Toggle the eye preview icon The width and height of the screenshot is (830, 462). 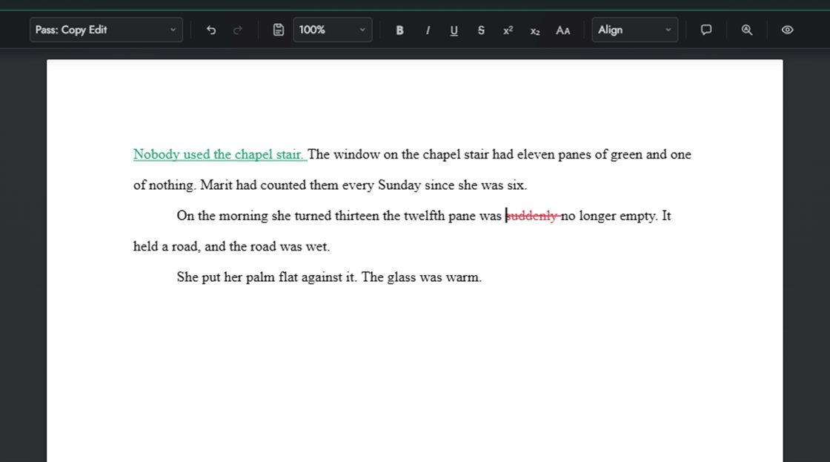(x=787, y=30)
